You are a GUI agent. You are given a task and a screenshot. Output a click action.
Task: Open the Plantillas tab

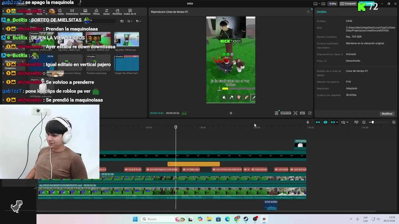click(x=117, y=12)
